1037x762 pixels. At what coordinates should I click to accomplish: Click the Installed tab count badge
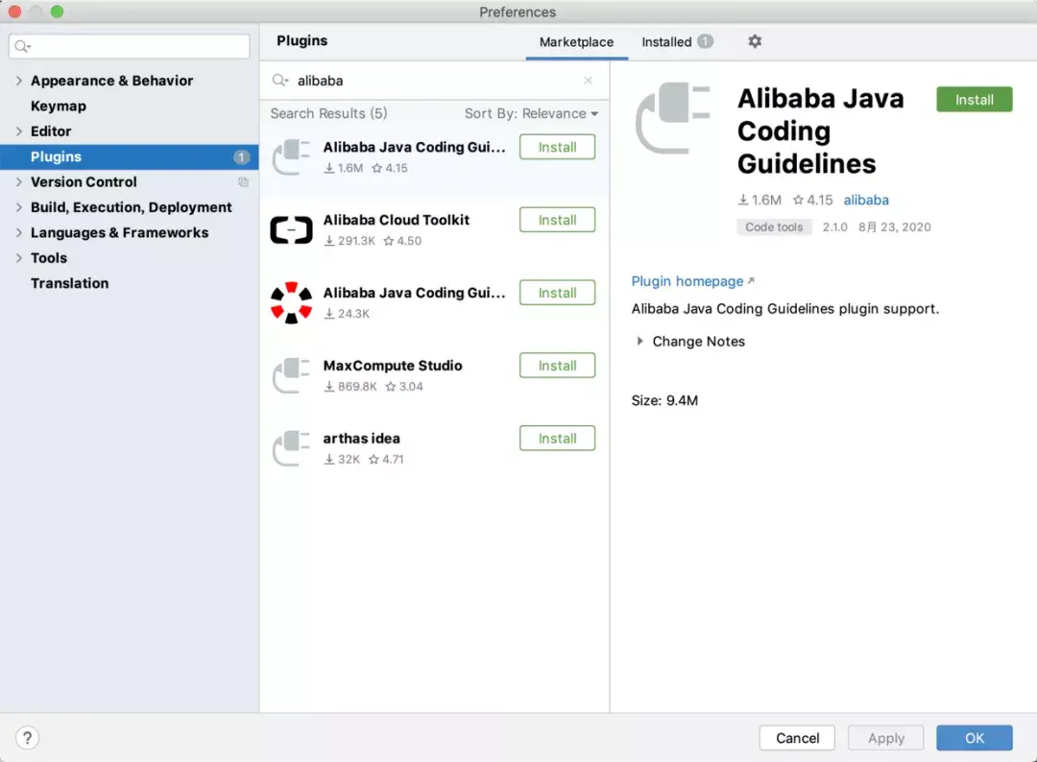(705, 41)
